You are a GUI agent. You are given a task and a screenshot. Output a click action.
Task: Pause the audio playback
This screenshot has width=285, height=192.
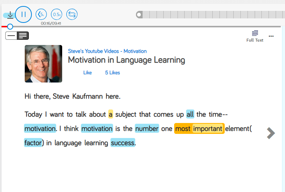tap(24, 14)
